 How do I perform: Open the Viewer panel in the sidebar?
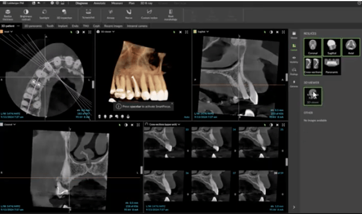click(x=294, y=35)
